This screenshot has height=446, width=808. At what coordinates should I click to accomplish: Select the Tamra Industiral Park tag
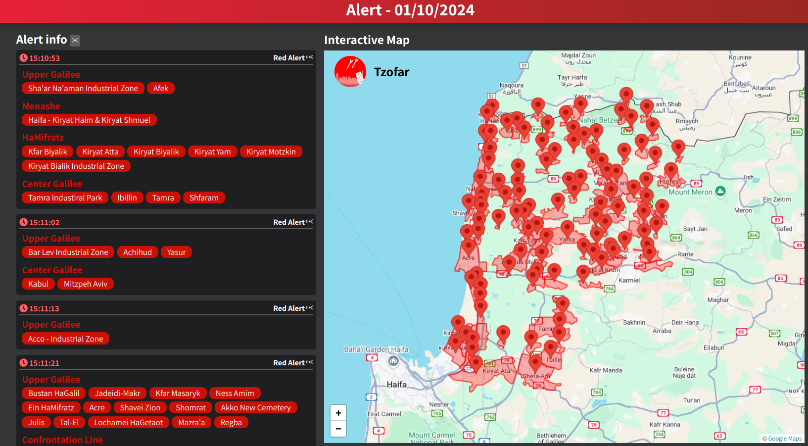(65, 198)
